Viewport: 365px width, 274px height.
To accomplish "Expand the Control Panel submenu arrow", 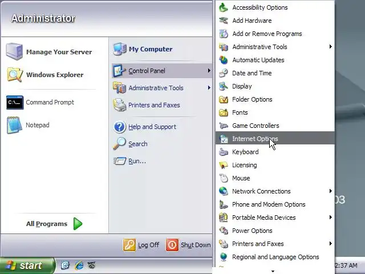I will tap(209, 70).
